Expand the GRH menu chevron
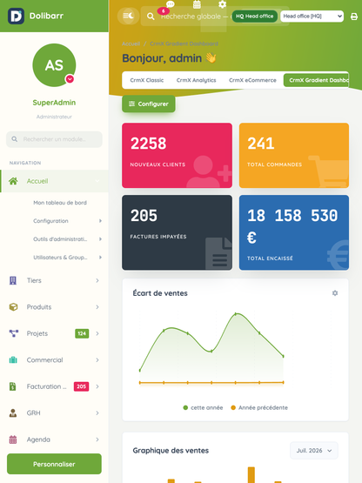Image resolution: width=362 pixels, height=483 pixels. (97, 413)
